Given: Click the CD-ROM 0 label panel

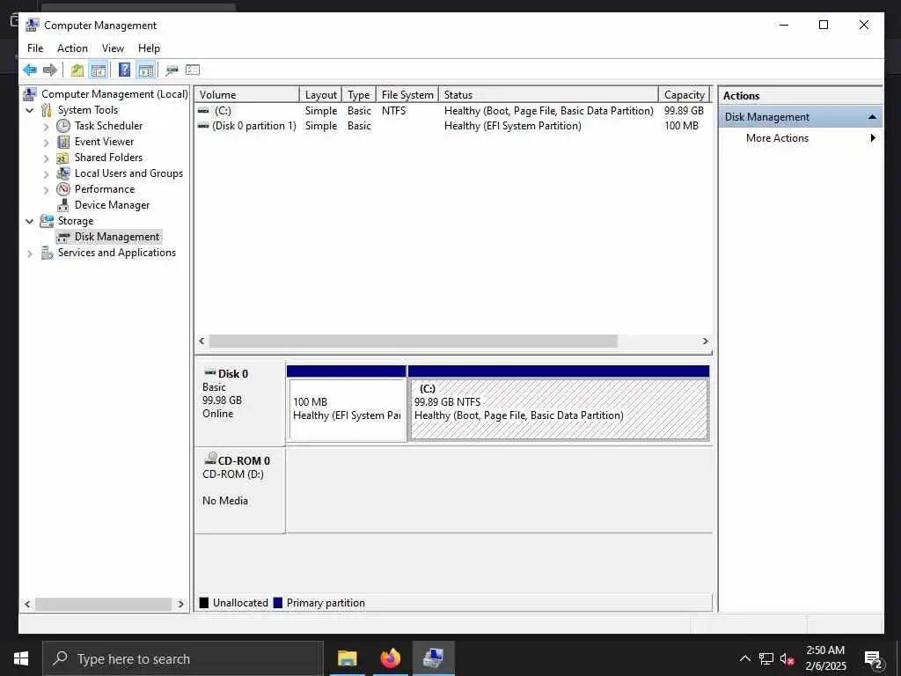Looking at the screenshot, I should tap(239, 490).
